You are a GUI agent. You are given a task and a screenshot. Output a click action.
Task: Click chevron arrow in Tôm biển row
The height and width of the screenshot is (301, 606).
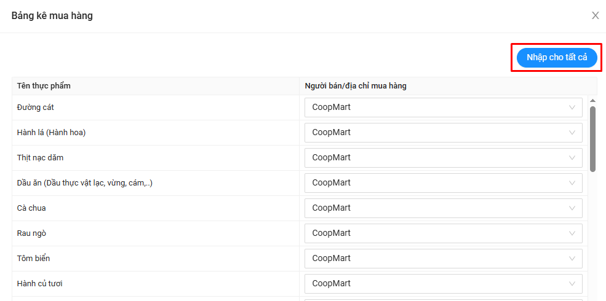pyautogui.click(x=572, y=259)
